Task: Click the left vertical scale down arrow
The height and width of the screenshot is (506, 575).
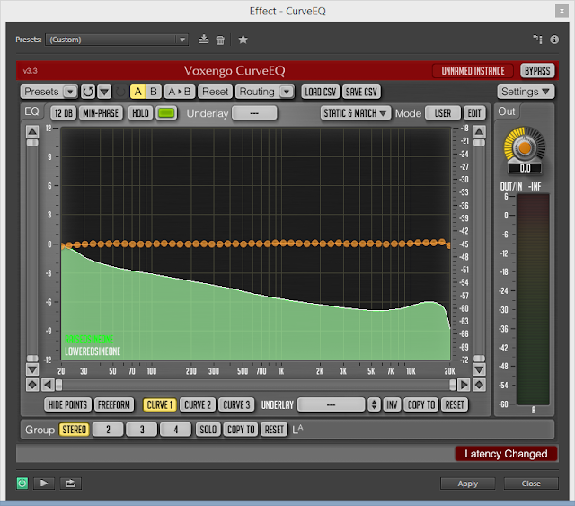Action: click(x=32, y=369)
